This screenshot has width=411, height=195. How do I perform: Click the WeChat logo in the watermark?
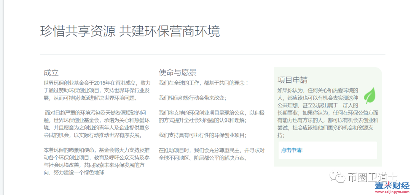[x=338, y=177]
